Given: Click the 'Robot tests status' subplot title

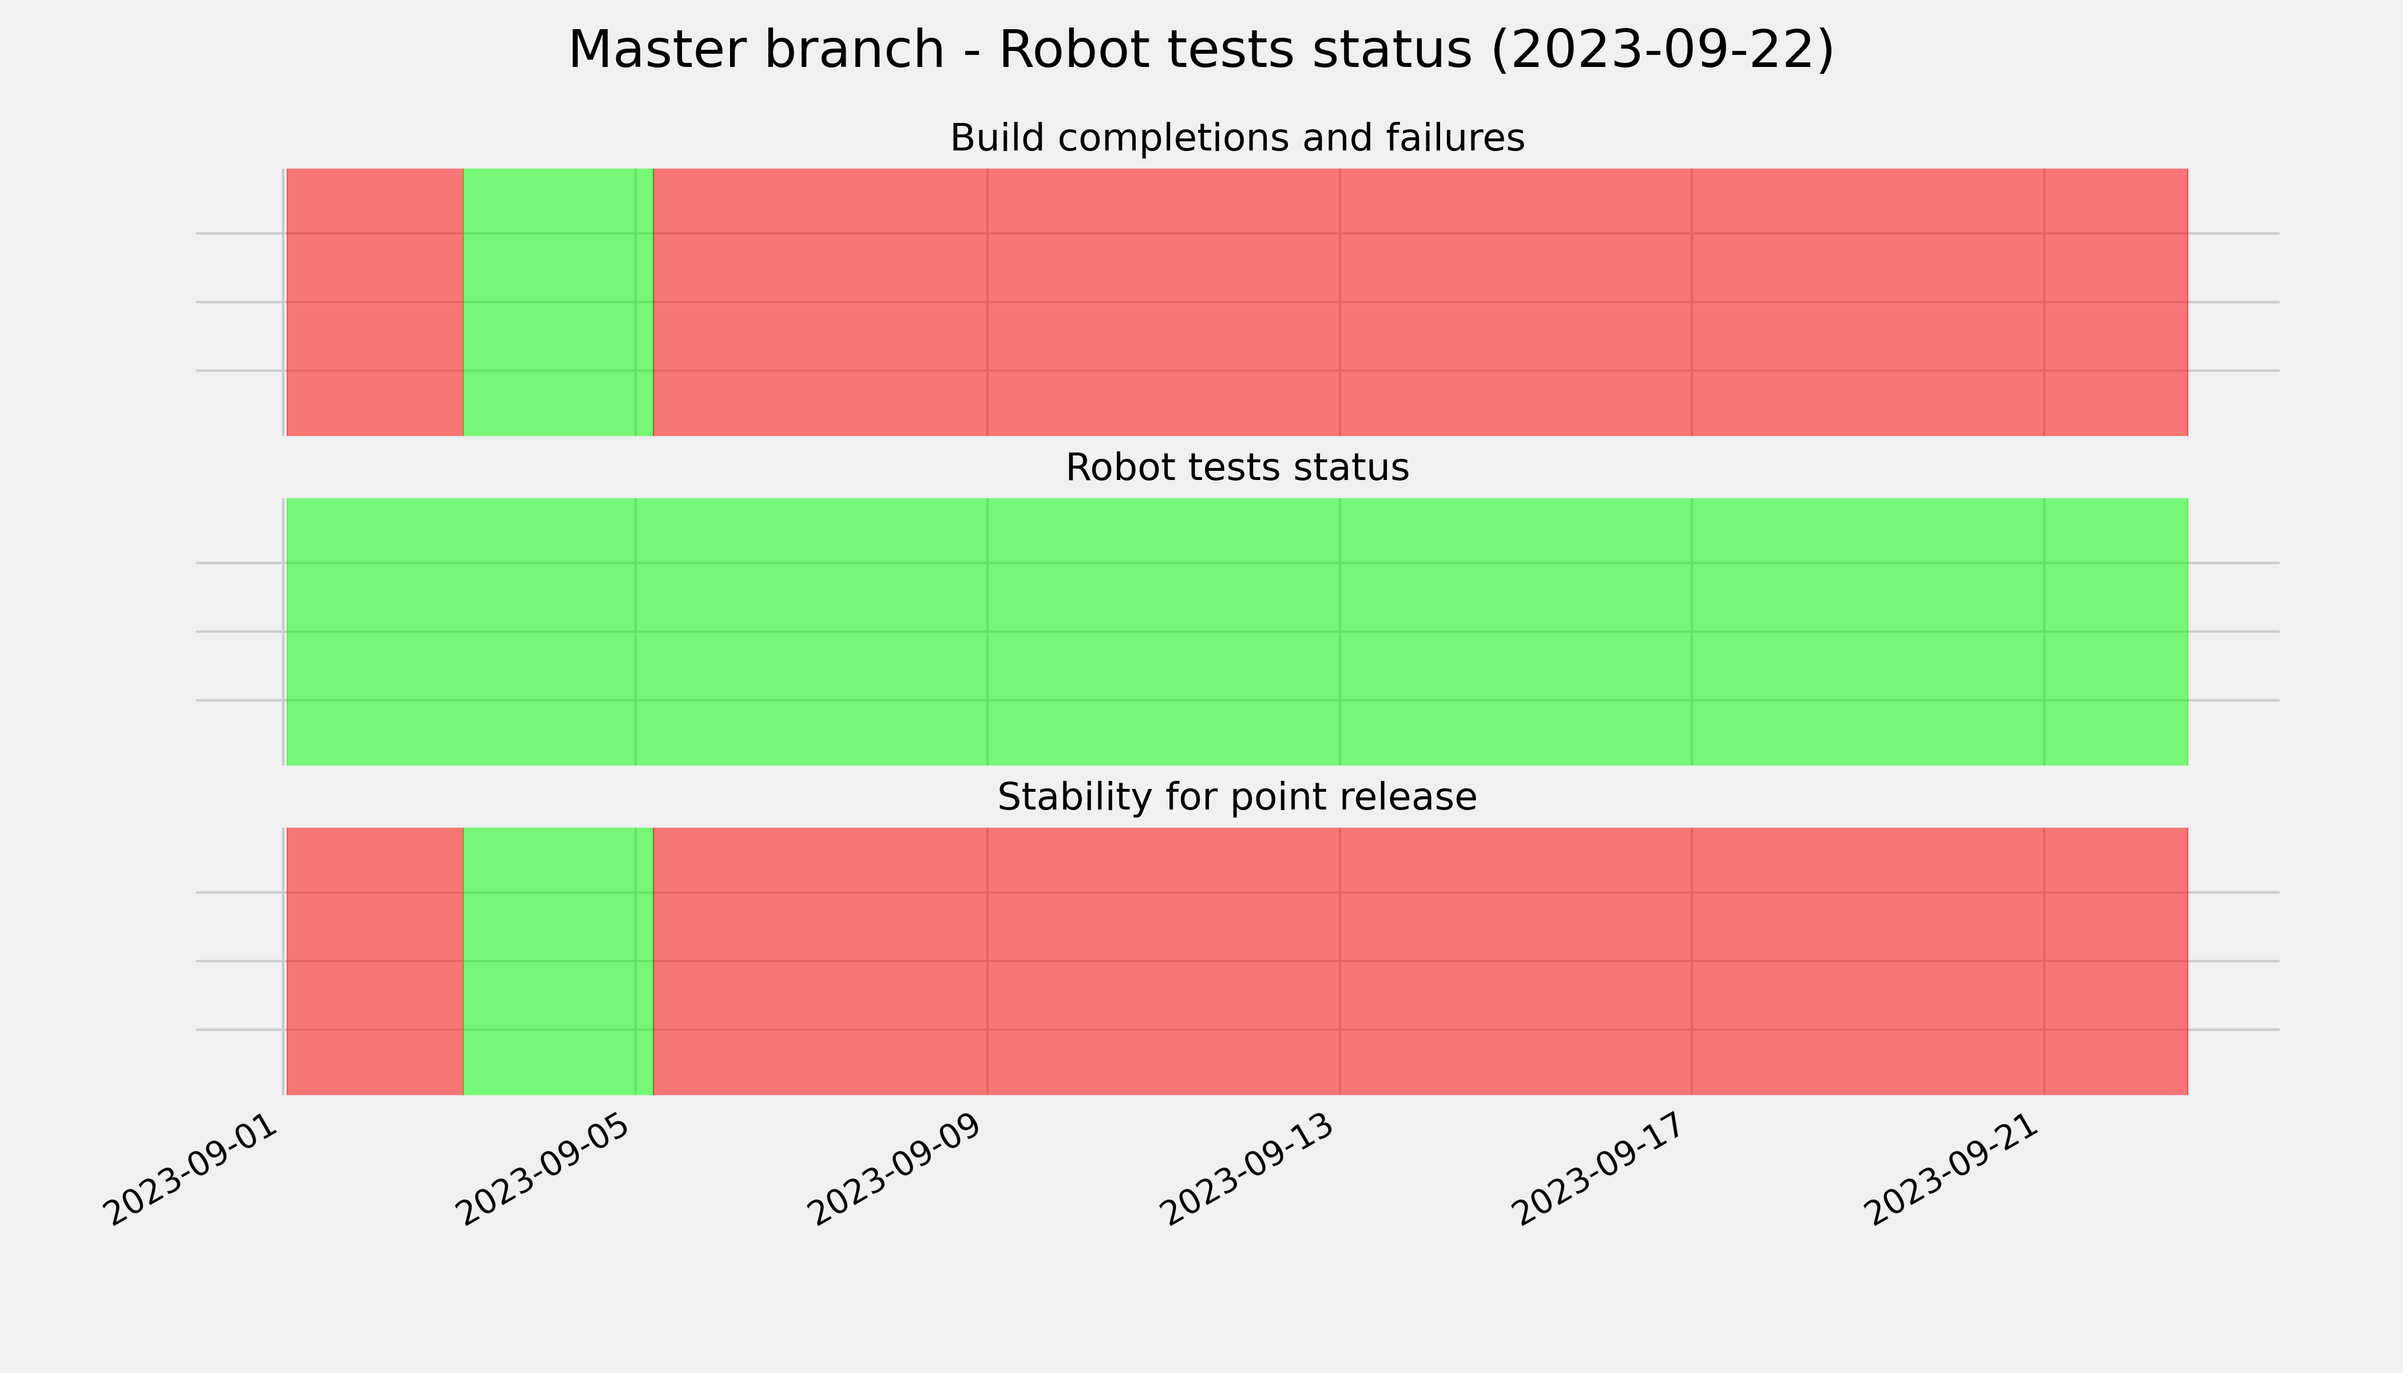Looking at the screenshot, I should pos(1236,468).
